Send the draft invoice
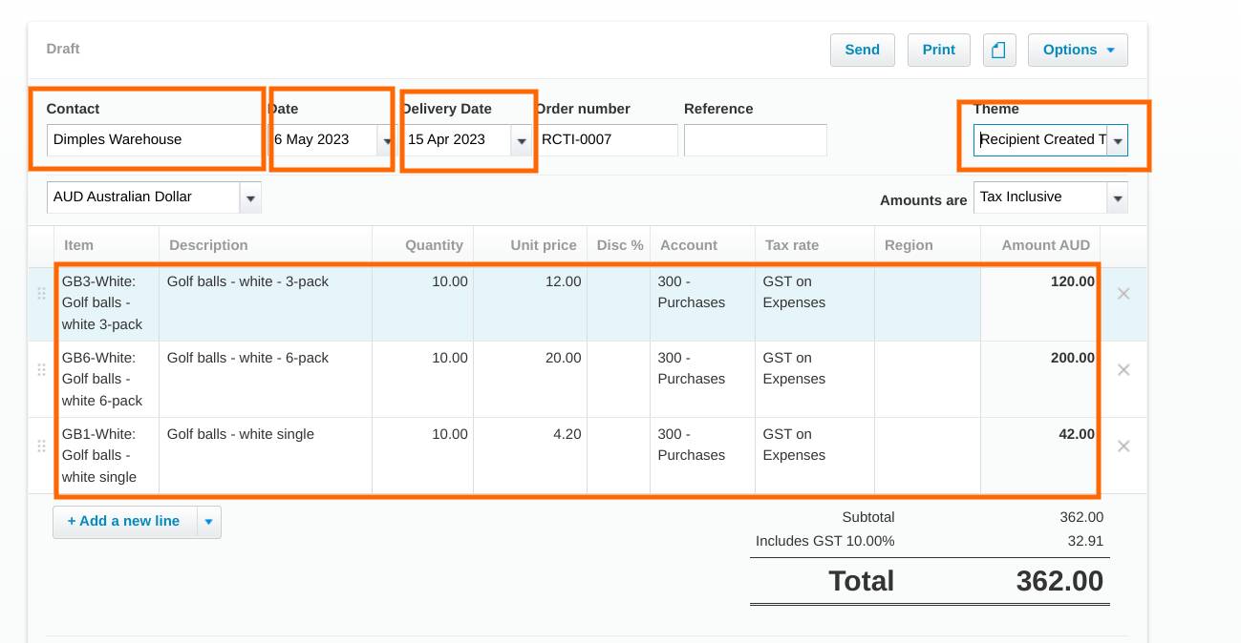 pos(862,50)
